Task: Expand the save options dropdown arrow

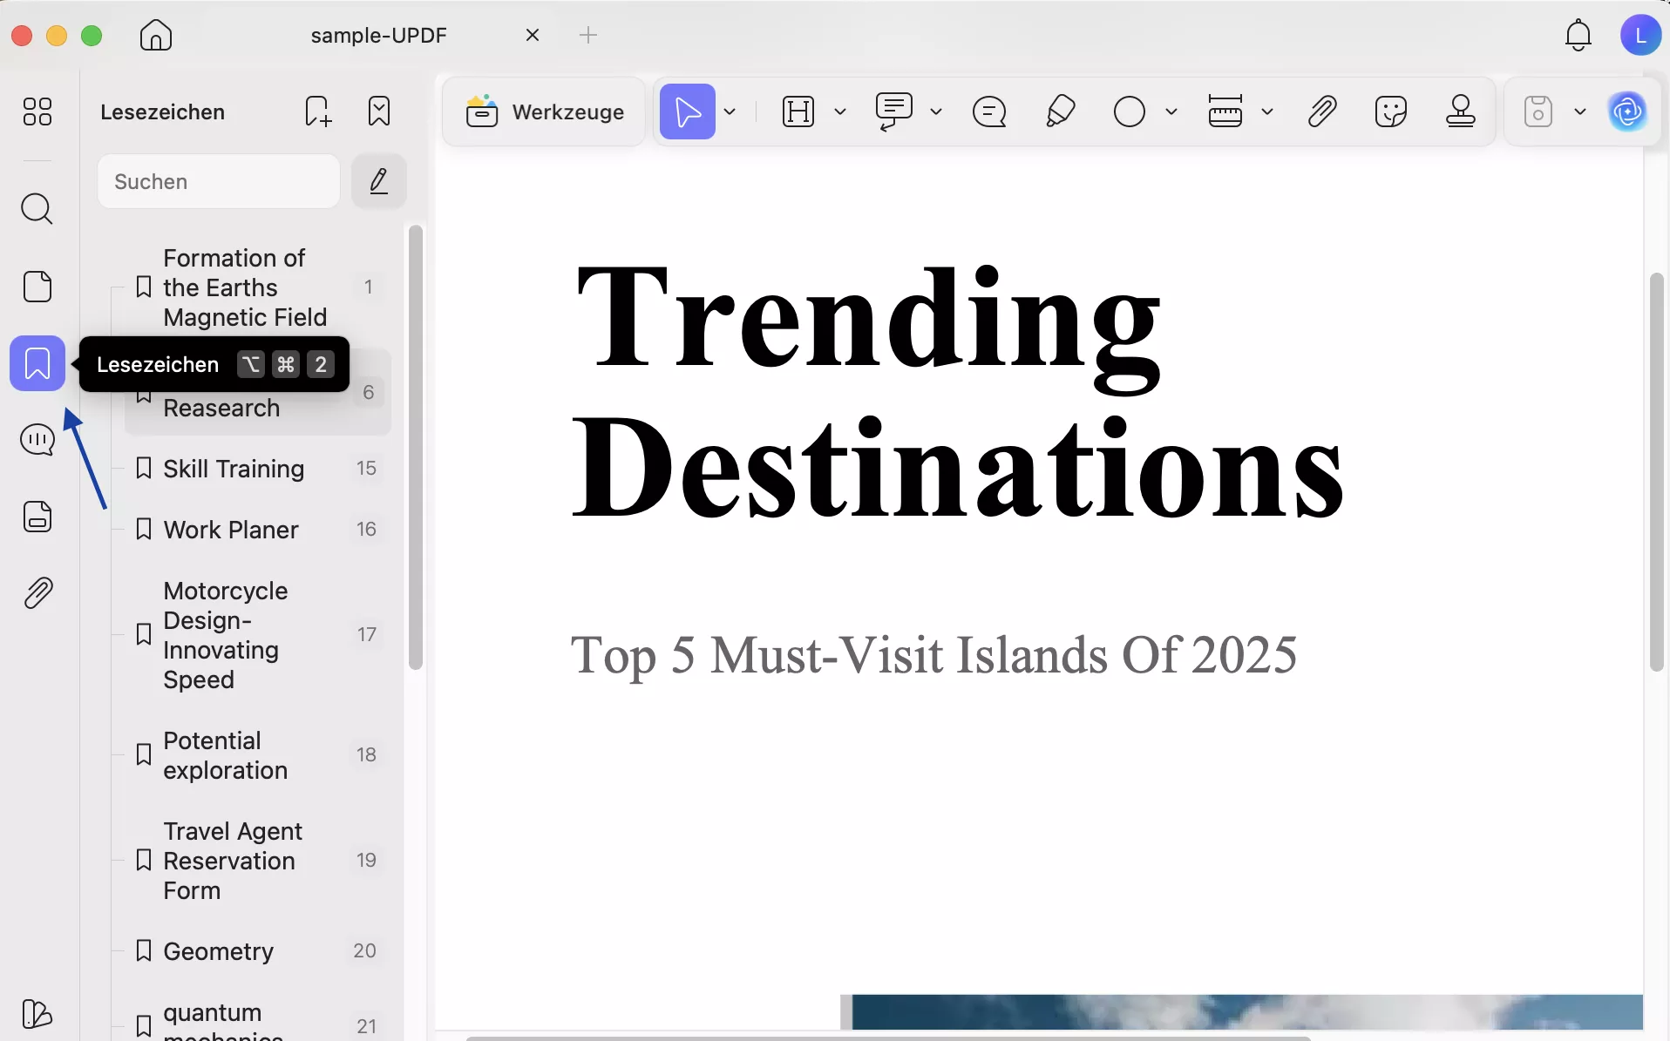Action: click(1580, 112)
